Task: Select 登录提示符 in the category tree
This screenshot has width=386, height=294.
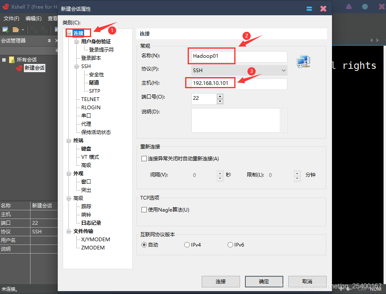Action: 101,50
